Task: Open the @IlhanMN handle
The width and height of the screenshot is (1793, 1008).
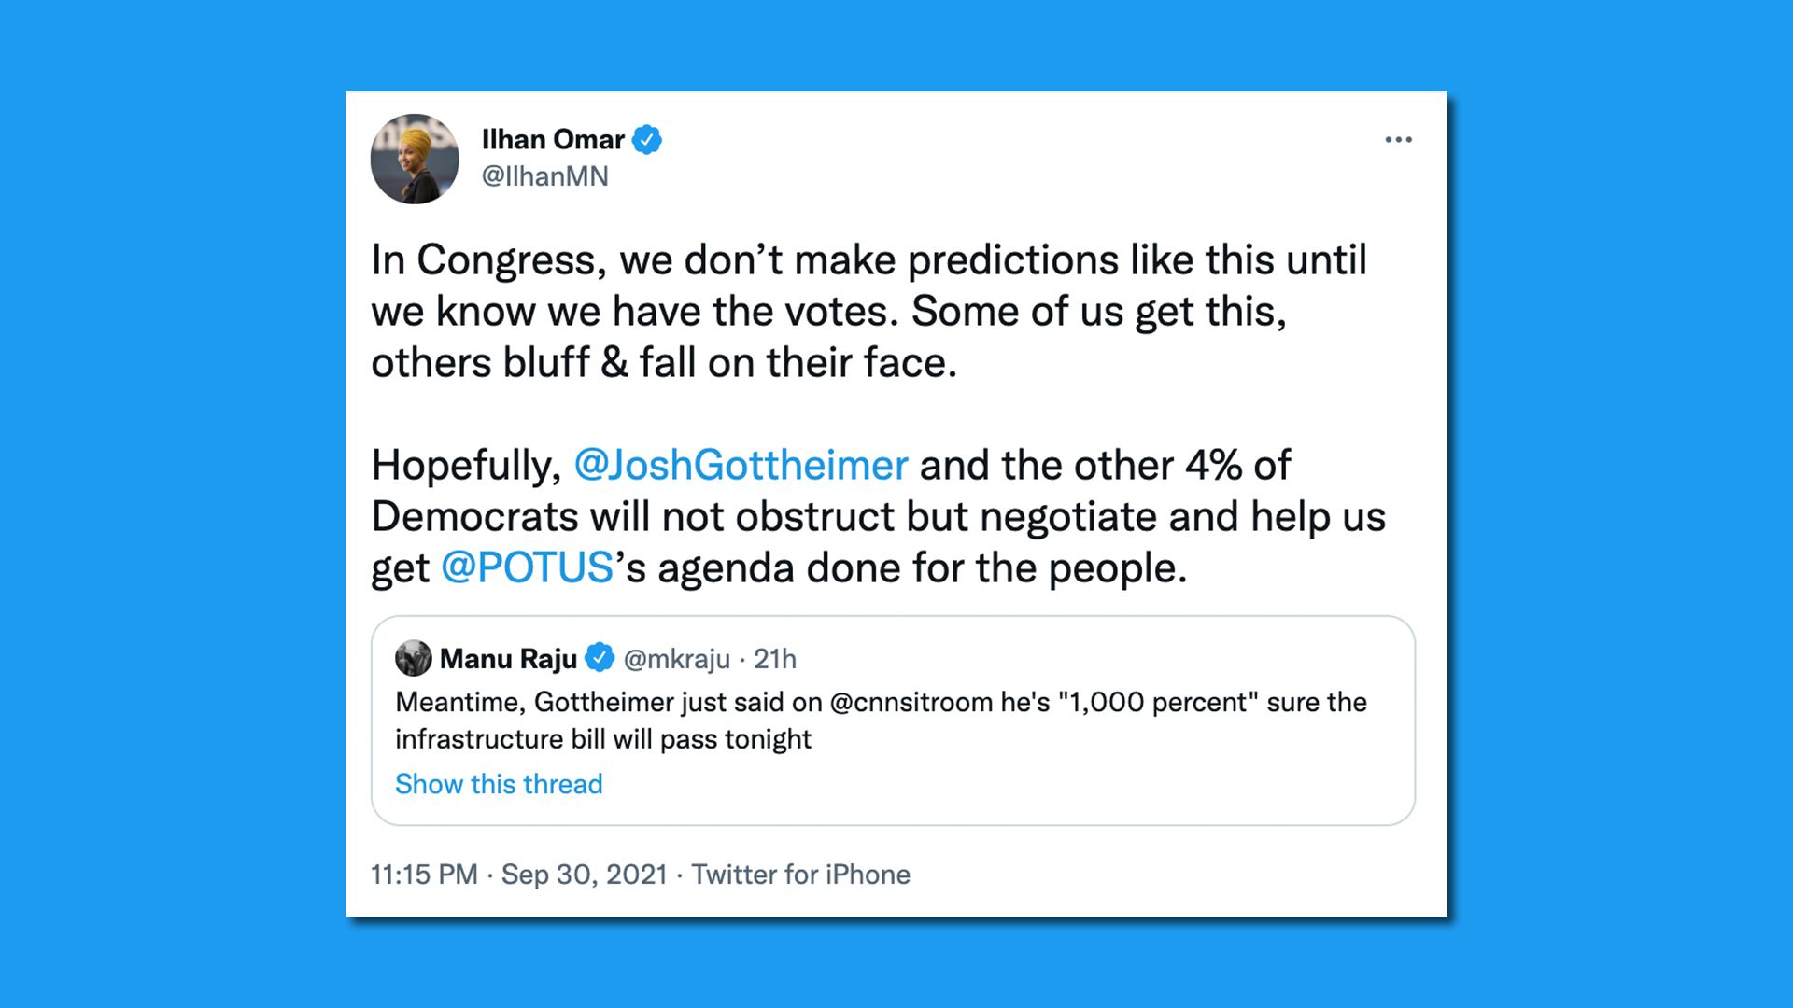Action: click(544, 176)
